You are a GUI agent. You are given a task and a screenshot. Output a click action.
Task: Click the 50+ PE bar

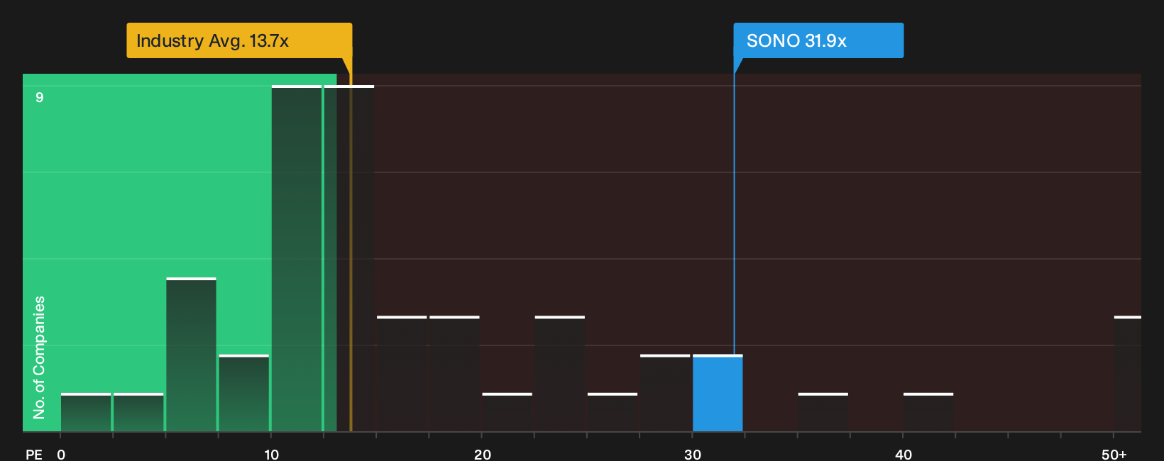tap(1128, 374)
